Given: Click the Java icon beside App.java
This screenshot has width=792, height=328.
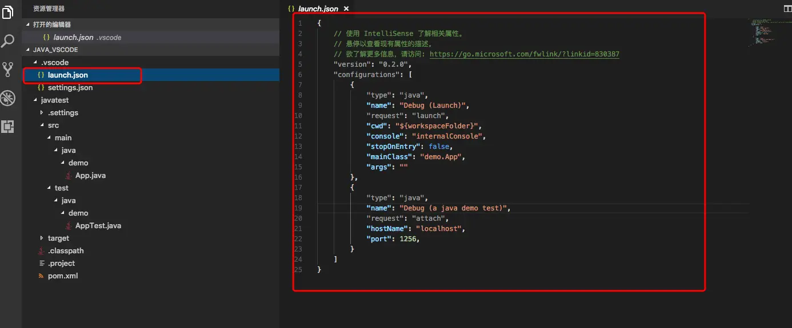Looking at the screenshot, I should pyautogui.click(x=68, y=176).
